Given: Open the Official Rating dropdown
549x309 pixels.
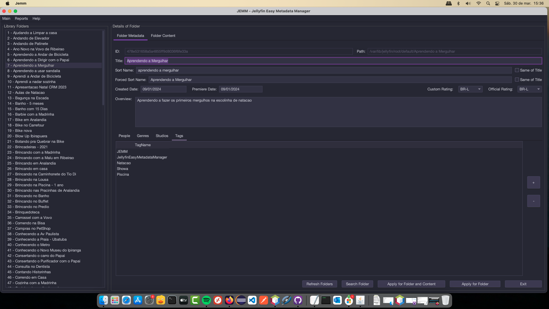Looking at the screenshot, I should click(529, 89).
